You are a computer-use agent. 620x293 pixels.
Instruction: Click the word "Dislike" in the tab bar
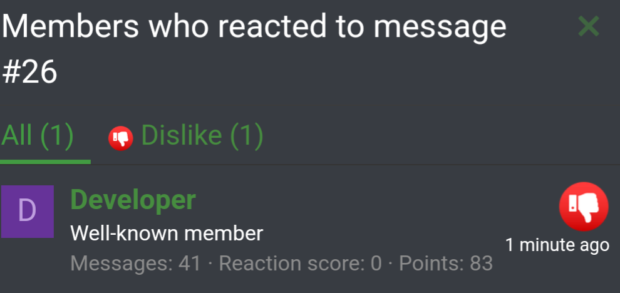[x=182, y=136]
